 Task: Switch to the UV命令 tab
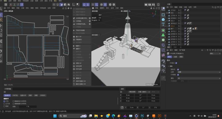click(x=43, y=96)
